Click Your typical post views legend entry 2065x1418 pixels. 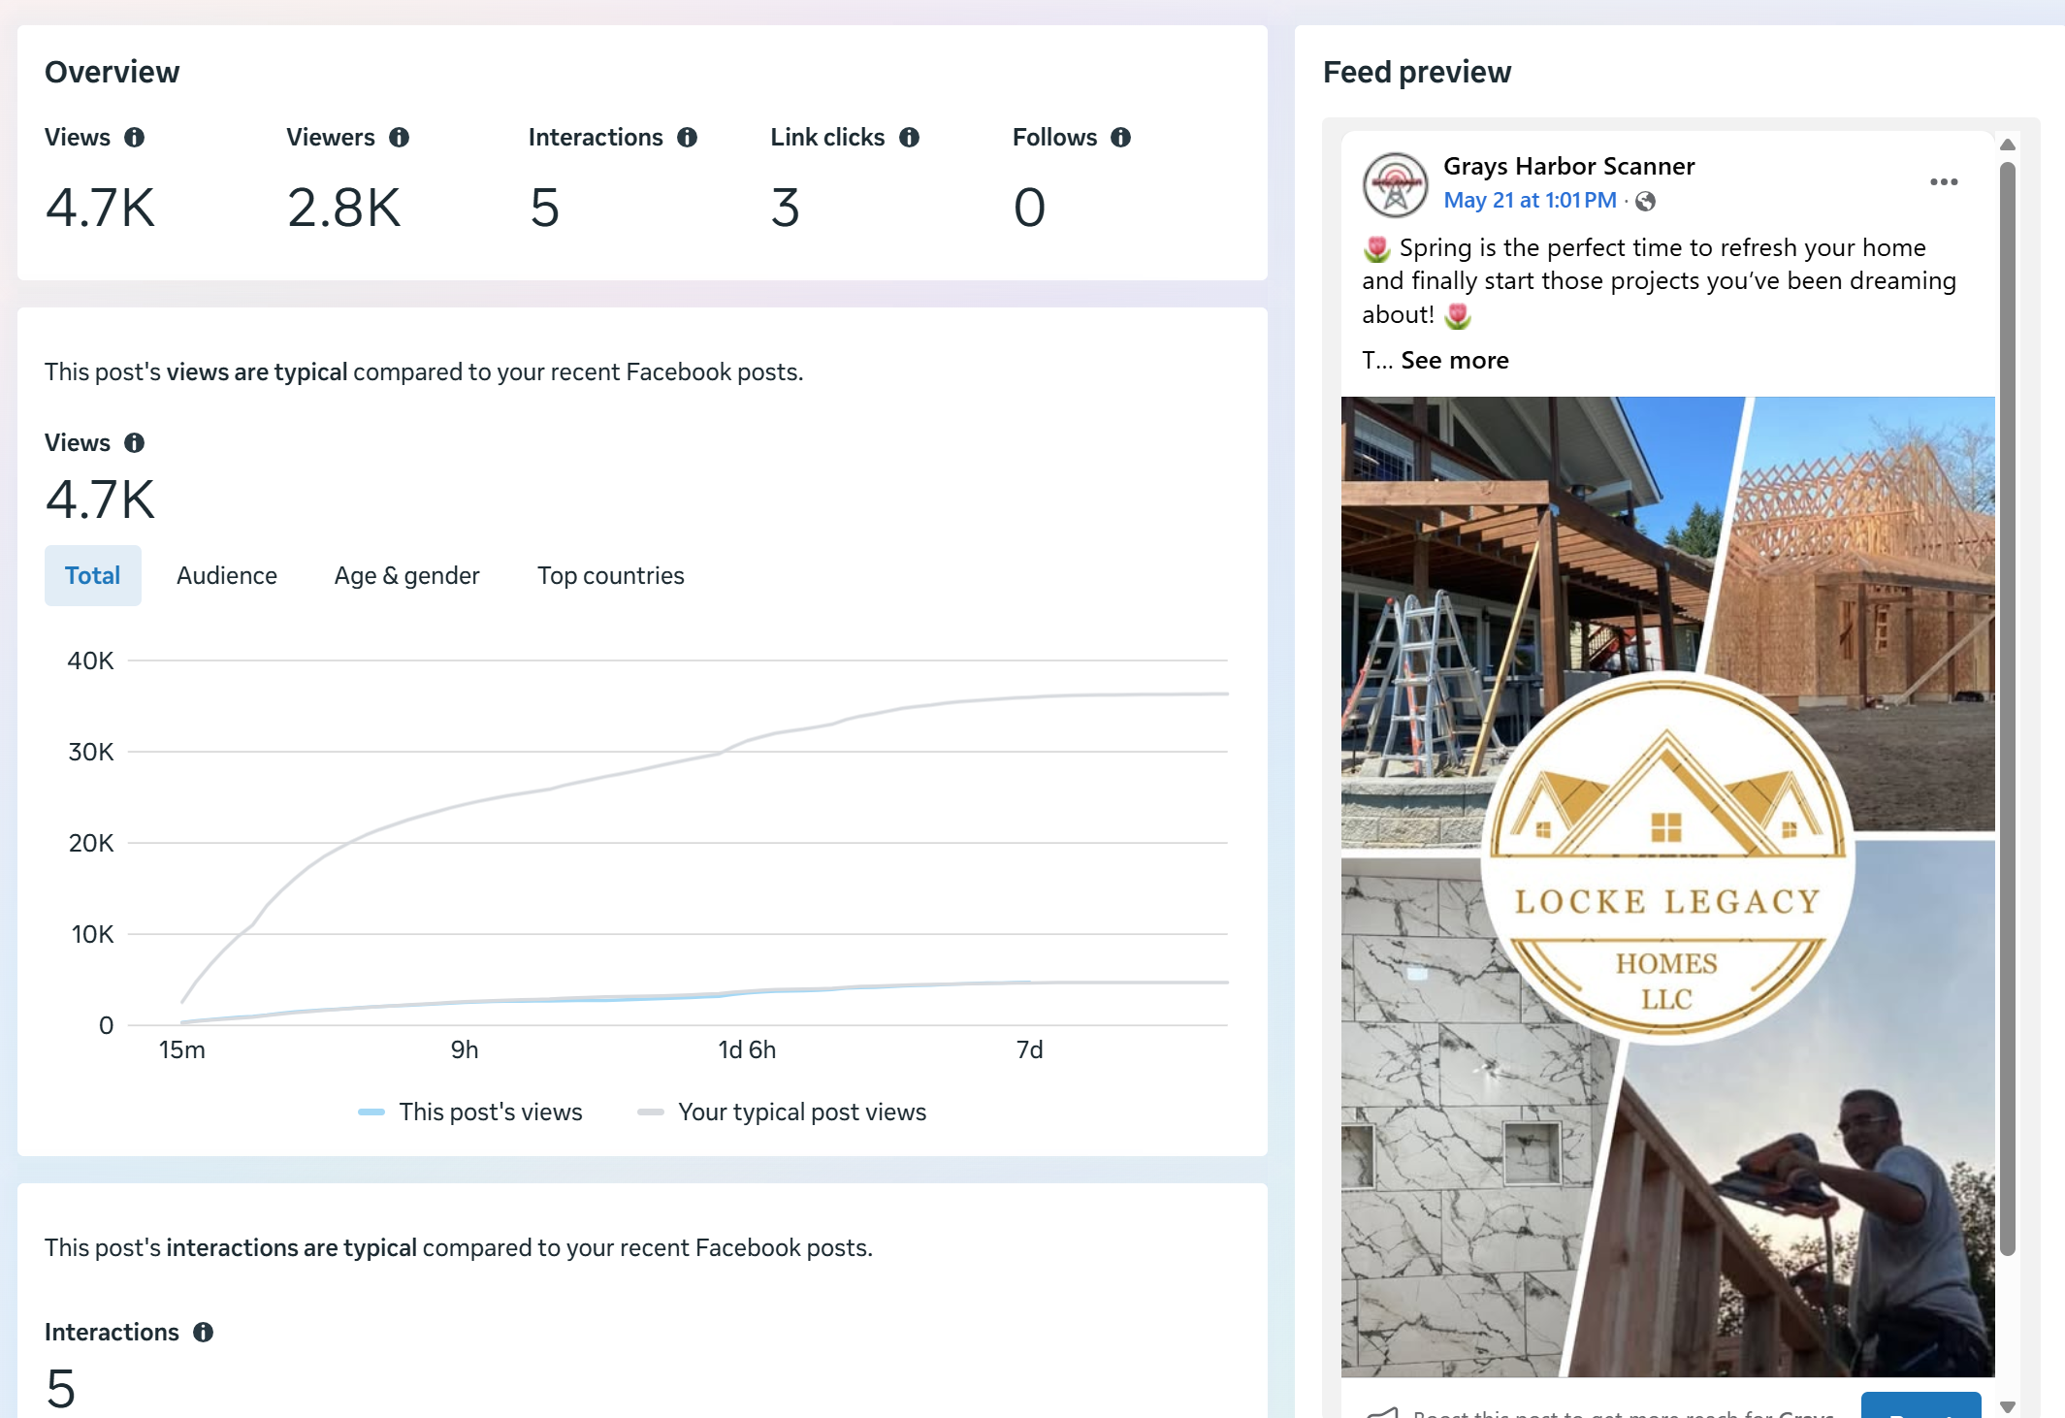coord(782,1112)
